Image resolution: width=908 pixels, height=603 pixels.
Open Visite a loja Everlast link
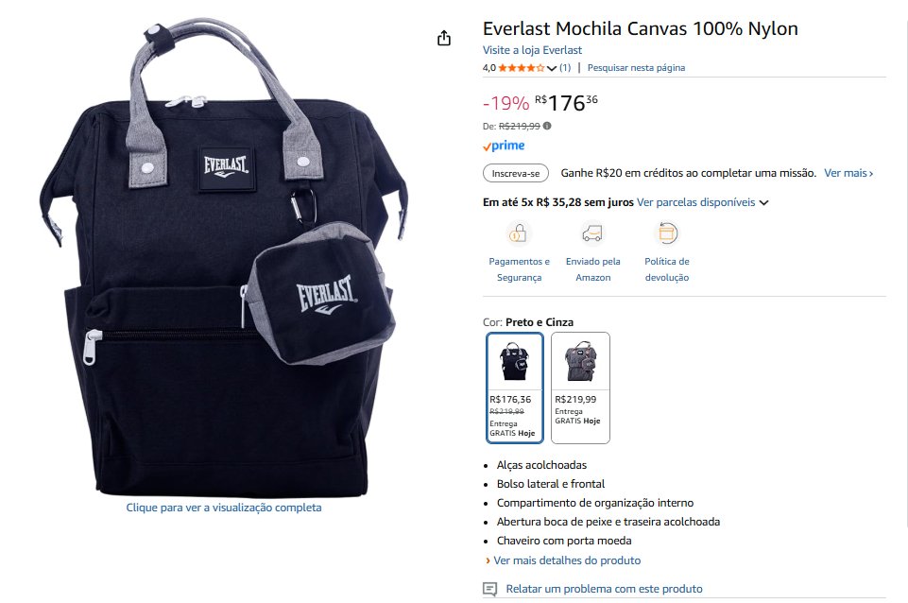(532, 50)
